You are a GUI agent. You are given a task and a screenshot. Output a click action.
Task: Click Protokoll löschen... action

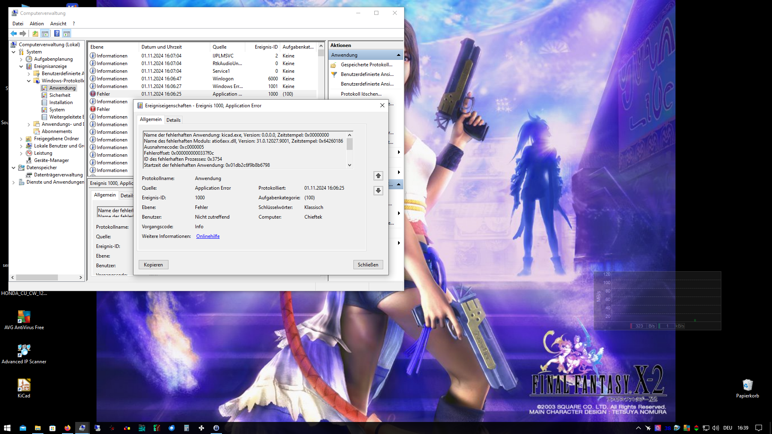(361, 94)
